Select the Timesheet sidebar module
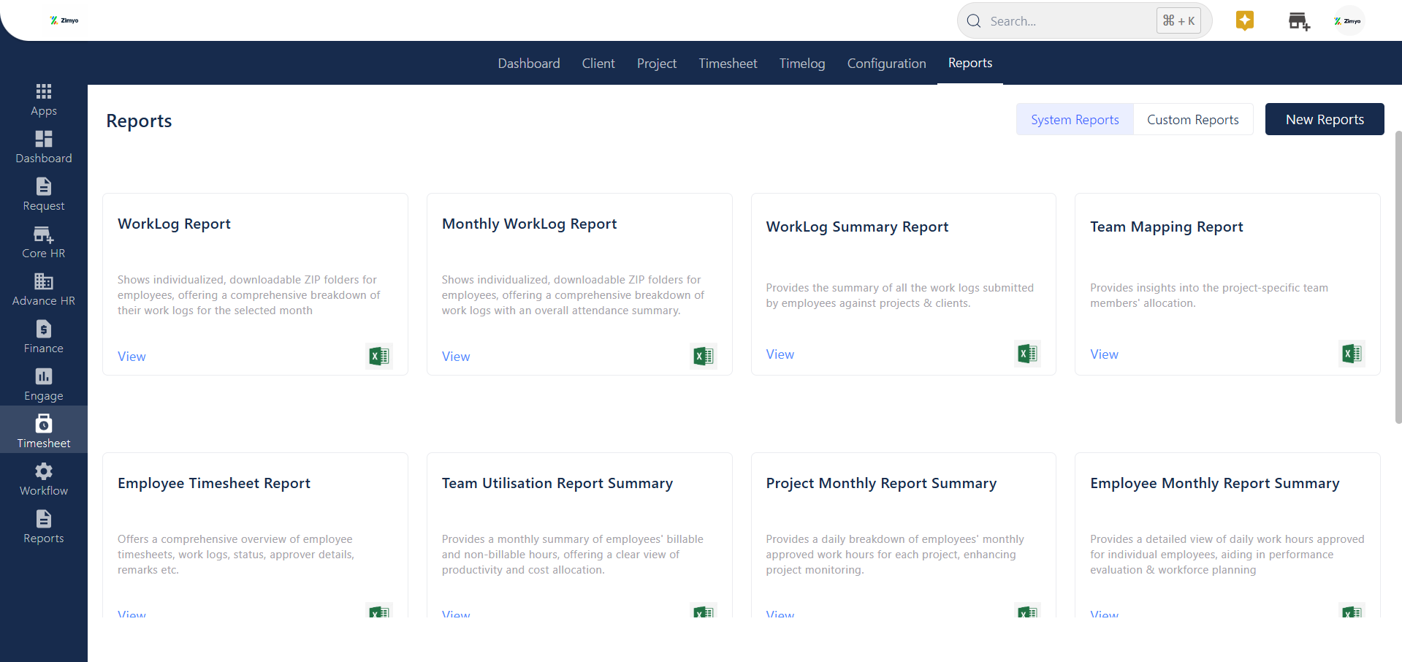 coord(44,430)
